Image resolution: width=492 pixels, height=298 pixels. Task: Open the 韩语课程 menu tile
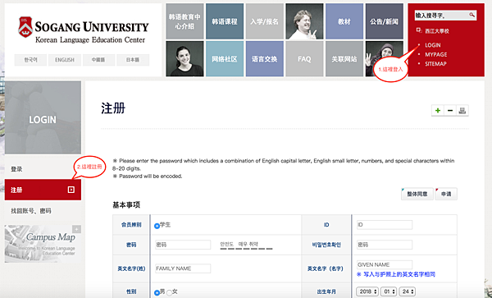(225, 21)
